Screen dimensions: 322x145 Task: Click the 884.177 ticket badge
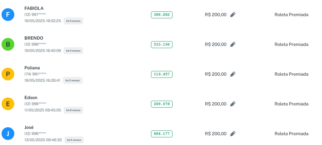pos(162,134)
